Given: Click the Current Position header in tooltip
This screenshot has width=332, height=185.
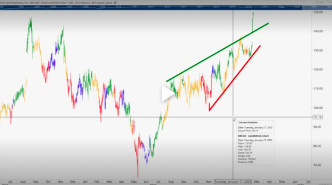Looking at the screenshot, I should (x=247, y=123).
